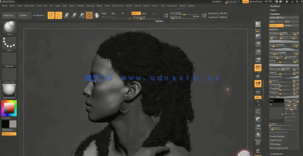The image size is (303, 156).
Task: Open the Zplugin menu
Action: pyautogui.click(x=183, y=6)
